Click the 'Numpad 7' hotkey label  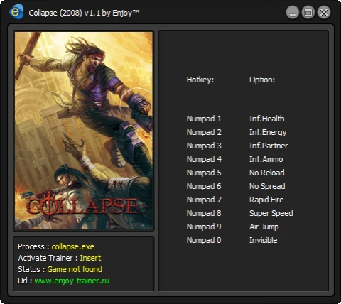click(x=204, y=200)
